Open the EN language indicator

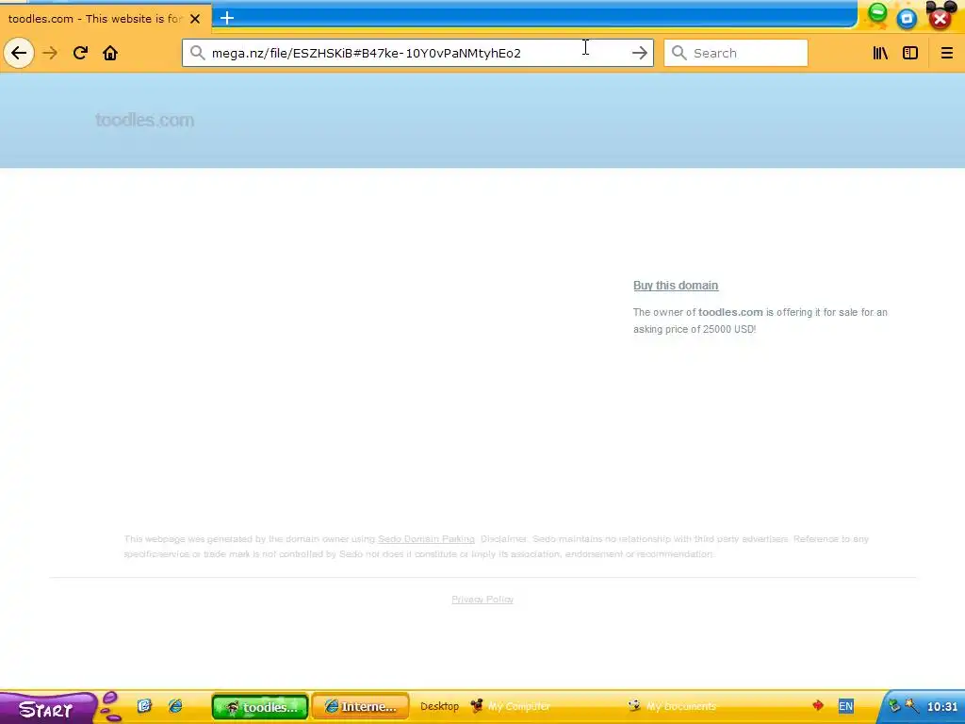tap(845, 706)
